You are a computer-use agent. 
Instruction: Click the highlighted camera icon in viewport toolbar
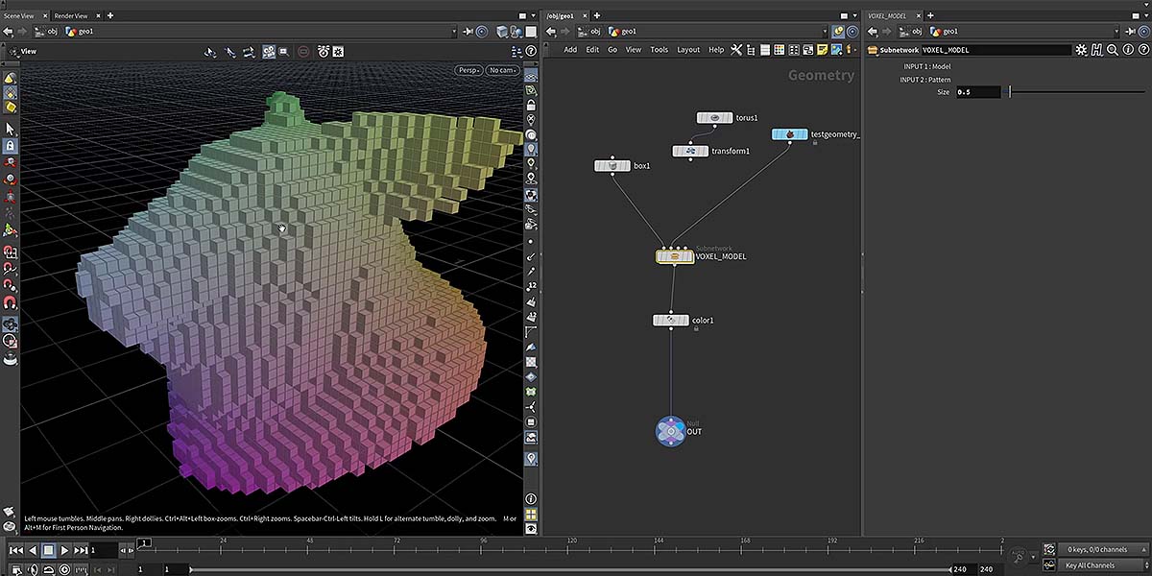269,51
